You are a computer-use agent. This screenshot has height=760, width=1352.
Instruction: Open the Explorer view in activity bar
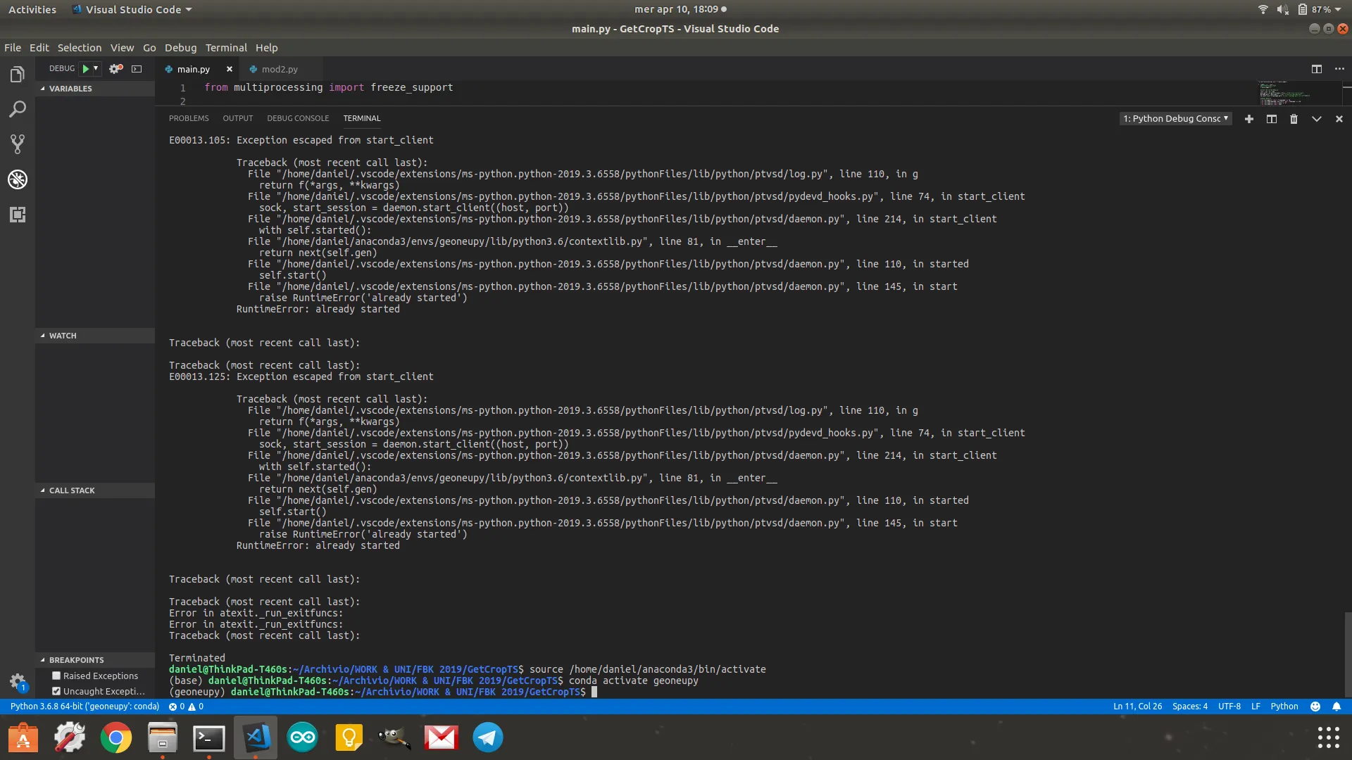click(18, 75)
